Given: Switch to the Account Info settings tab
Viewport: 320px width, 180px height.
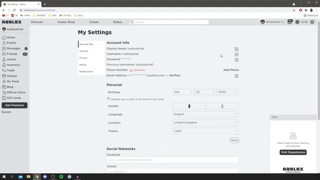Looking at the screenshot, I should click(x=91, y=44).
